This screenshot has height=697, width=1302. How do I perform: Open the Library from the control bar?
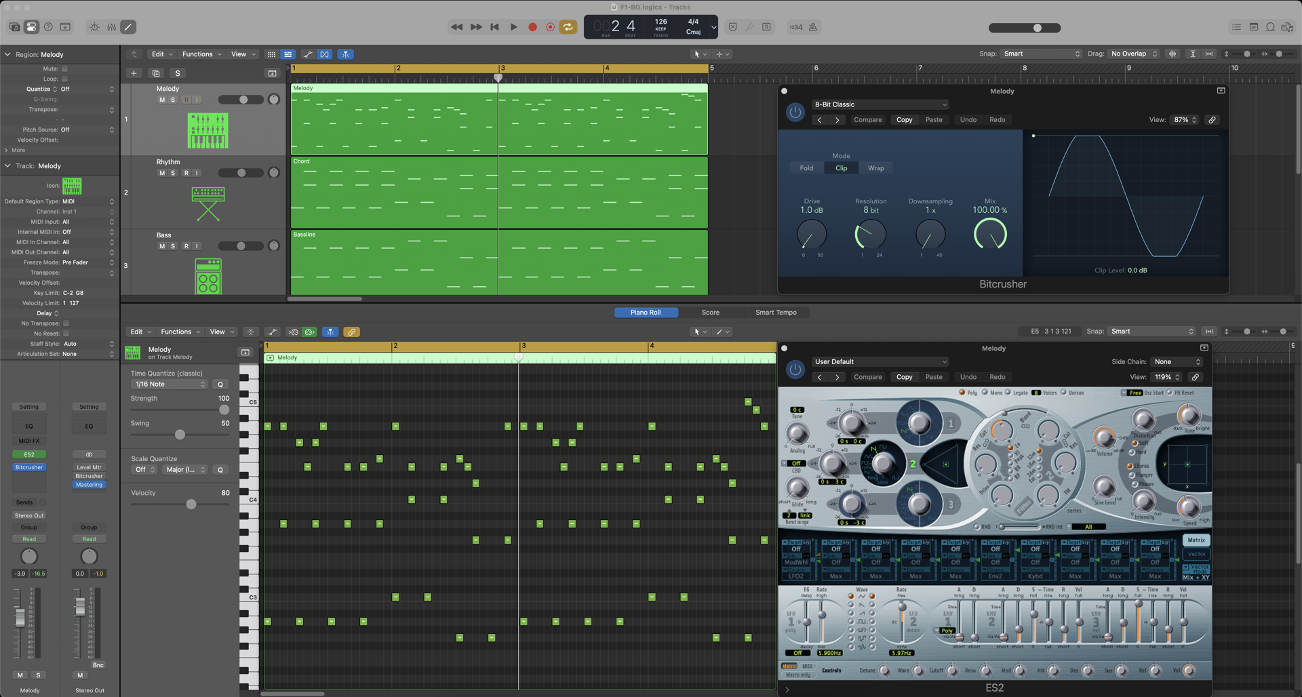tap(14, 27)
